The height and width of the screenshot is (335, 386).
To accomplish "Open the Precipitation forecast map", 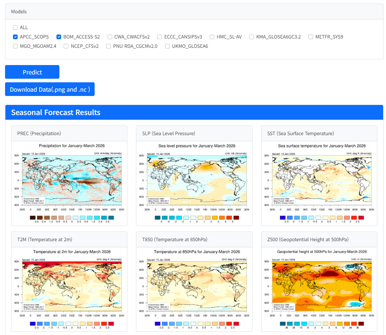I will [69, 182].
